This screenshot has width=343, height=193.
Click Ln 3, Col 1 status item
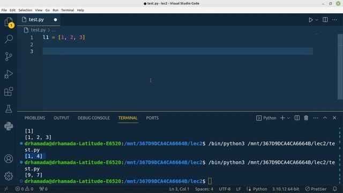tap(179, 189)
